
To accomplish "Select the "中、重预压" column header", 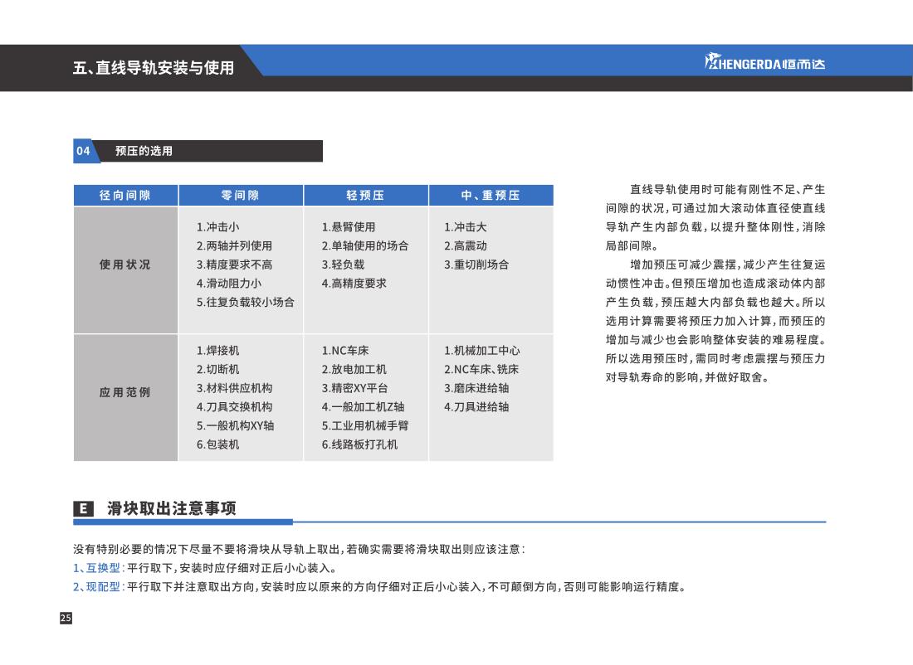I will (x=491, y=196).
